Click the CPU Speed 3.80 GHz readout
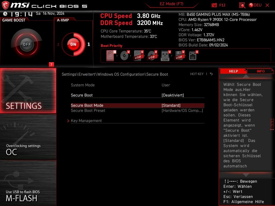The width and height of the screenshot is (275, 206). tap(130, 16)
